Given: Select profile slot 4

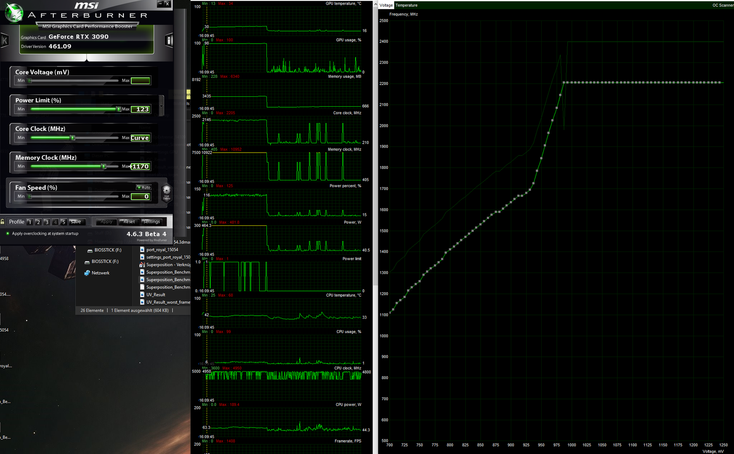Looking at the screenshot, I should (55, 222).
